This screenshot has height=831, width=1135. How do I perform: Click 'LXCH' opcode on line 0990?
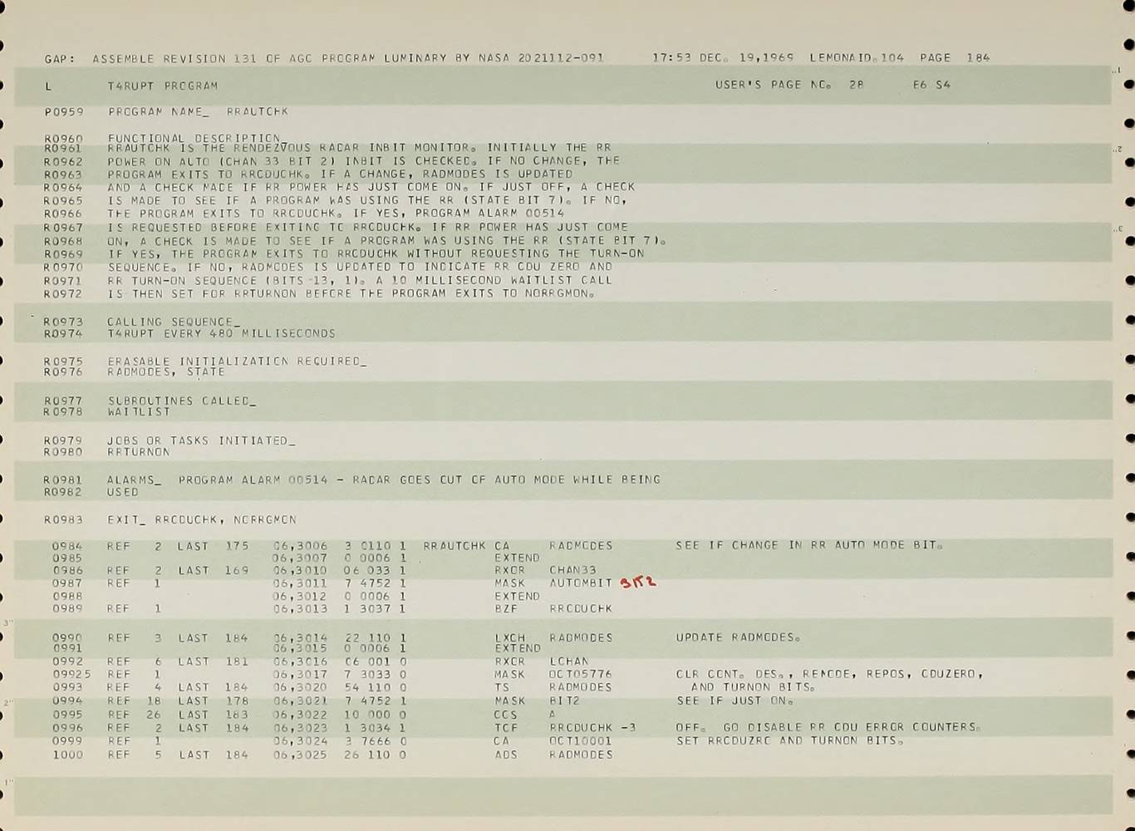(x=509, y=637)
